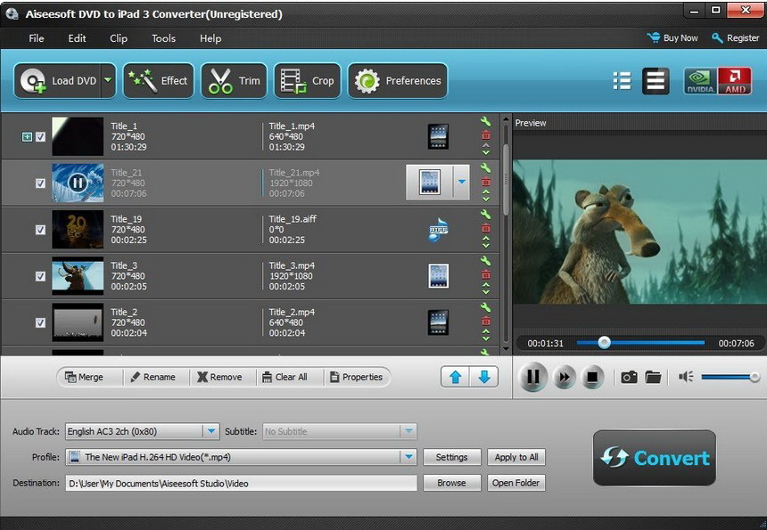Expand the Audio Track dropdown

point(210,431)
